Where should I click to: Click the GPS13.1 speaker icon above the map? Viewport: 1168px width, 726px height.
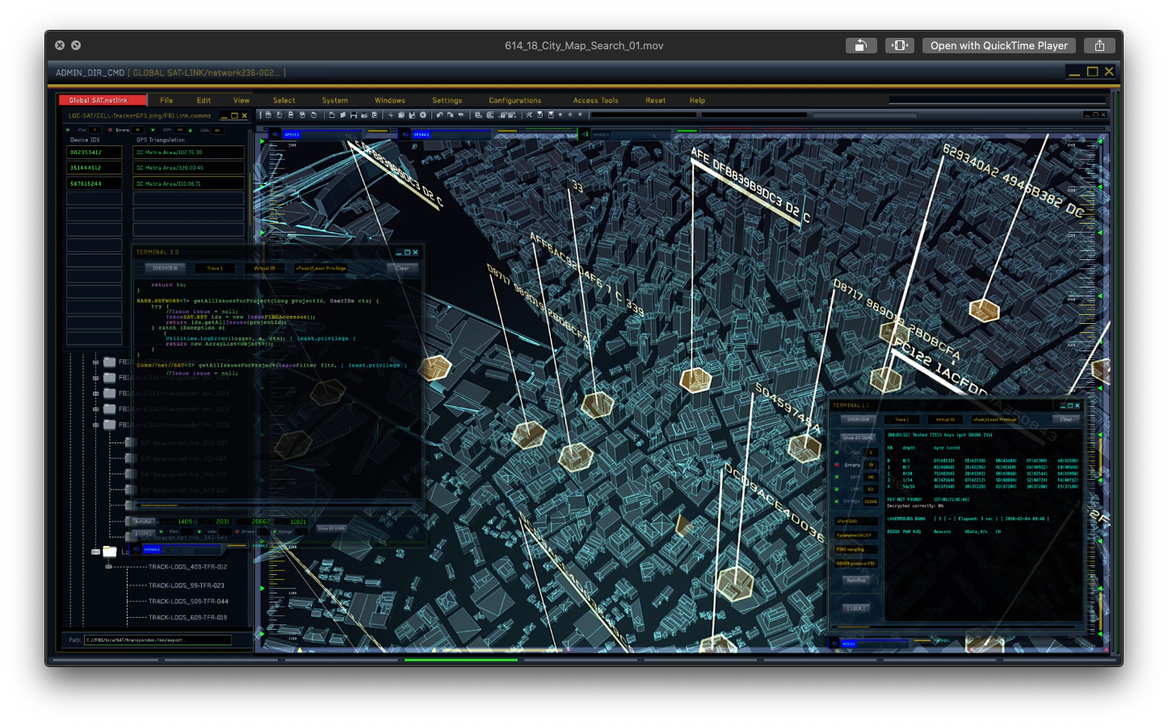275,134
